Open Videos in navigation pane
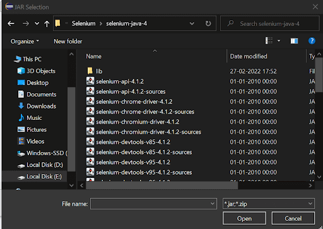The image size is (323, 229). pos(31,141)
